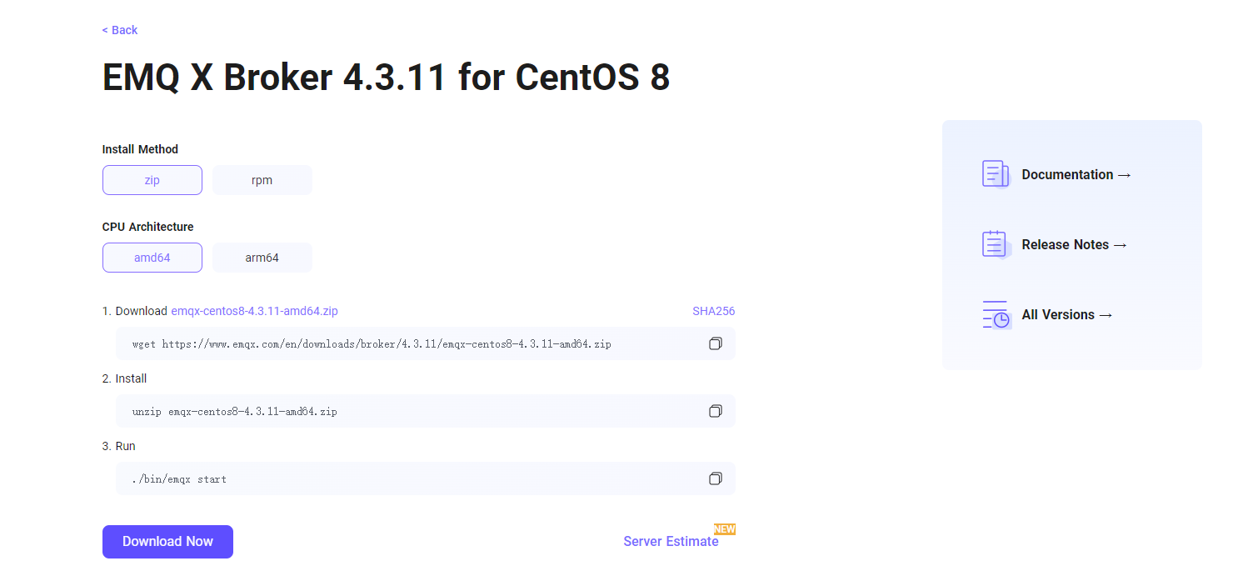1233x576 pixels.
Task: Go back using the Back link
Action: (x=120, y=30)
